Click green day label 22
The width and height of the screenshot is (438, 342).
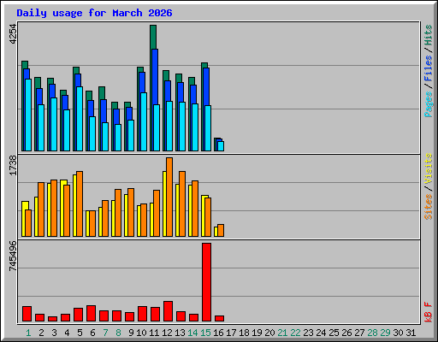coord(295,333)
